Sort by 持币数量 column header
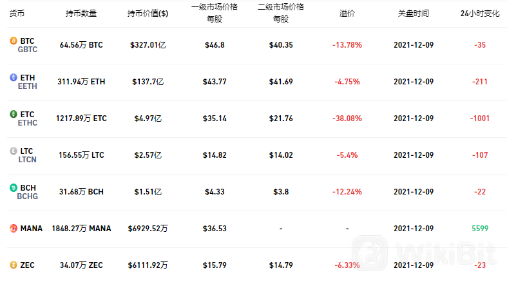This screenshot has width=507, height=284. pyautogui.click(x=81, y=14)
